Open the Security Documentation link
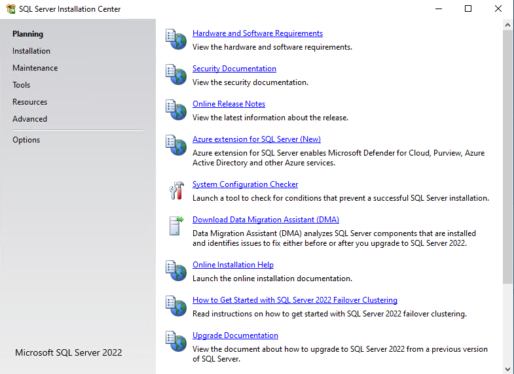514x374 pixels. click(x=234, y=69)
